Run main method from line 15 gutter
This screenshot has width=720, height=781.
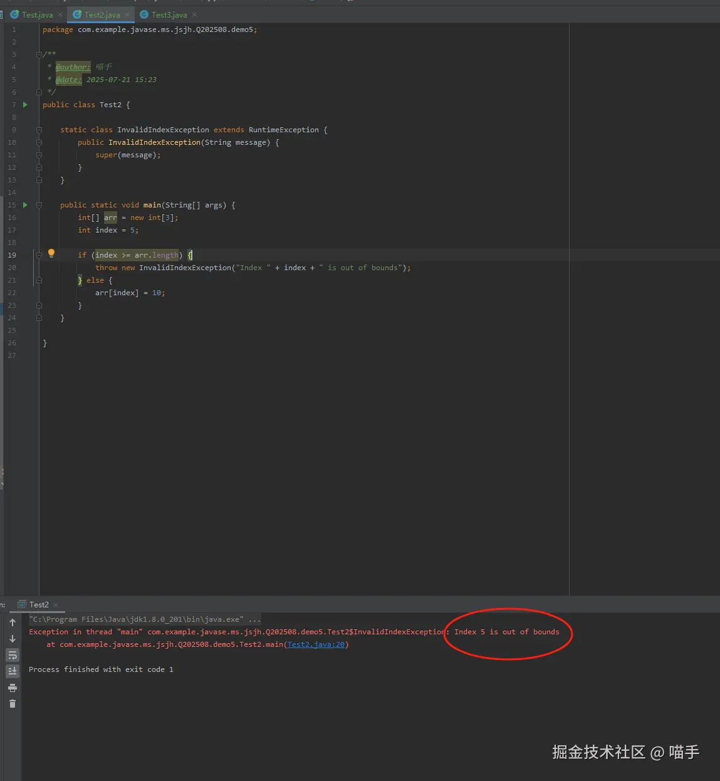(x=25, y=205)
